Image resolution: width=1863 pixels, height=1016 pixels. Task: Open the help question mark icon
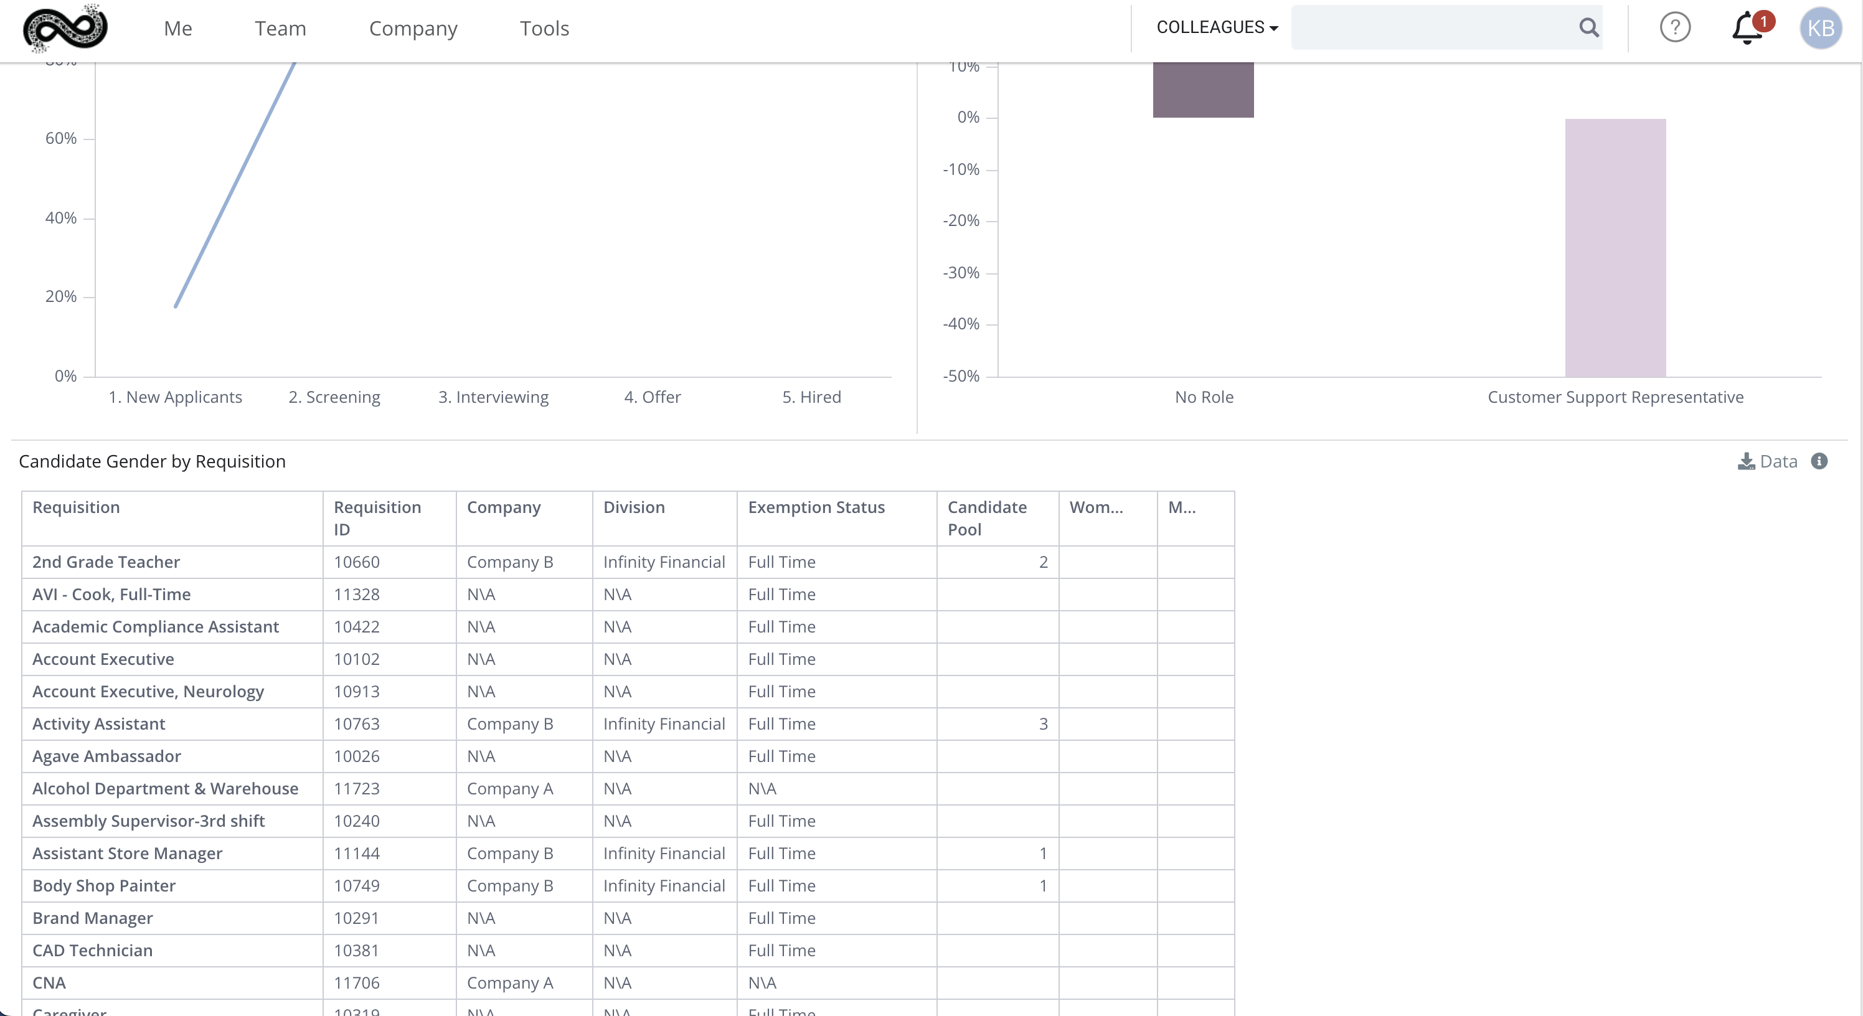pyautogui.click(x=1675, y=27)
